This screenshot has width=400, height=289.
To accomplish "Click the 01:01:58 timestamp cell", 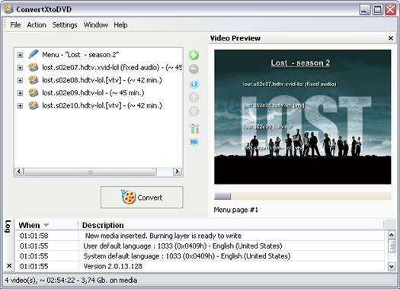I will (34, 236).
